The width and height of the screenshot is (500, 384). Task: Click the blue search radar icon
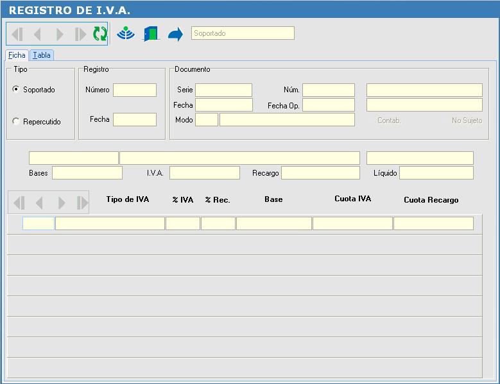pos(126,33)
